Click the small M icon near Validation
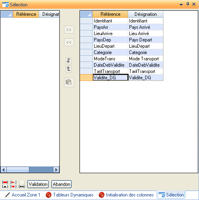 (22, 187)
